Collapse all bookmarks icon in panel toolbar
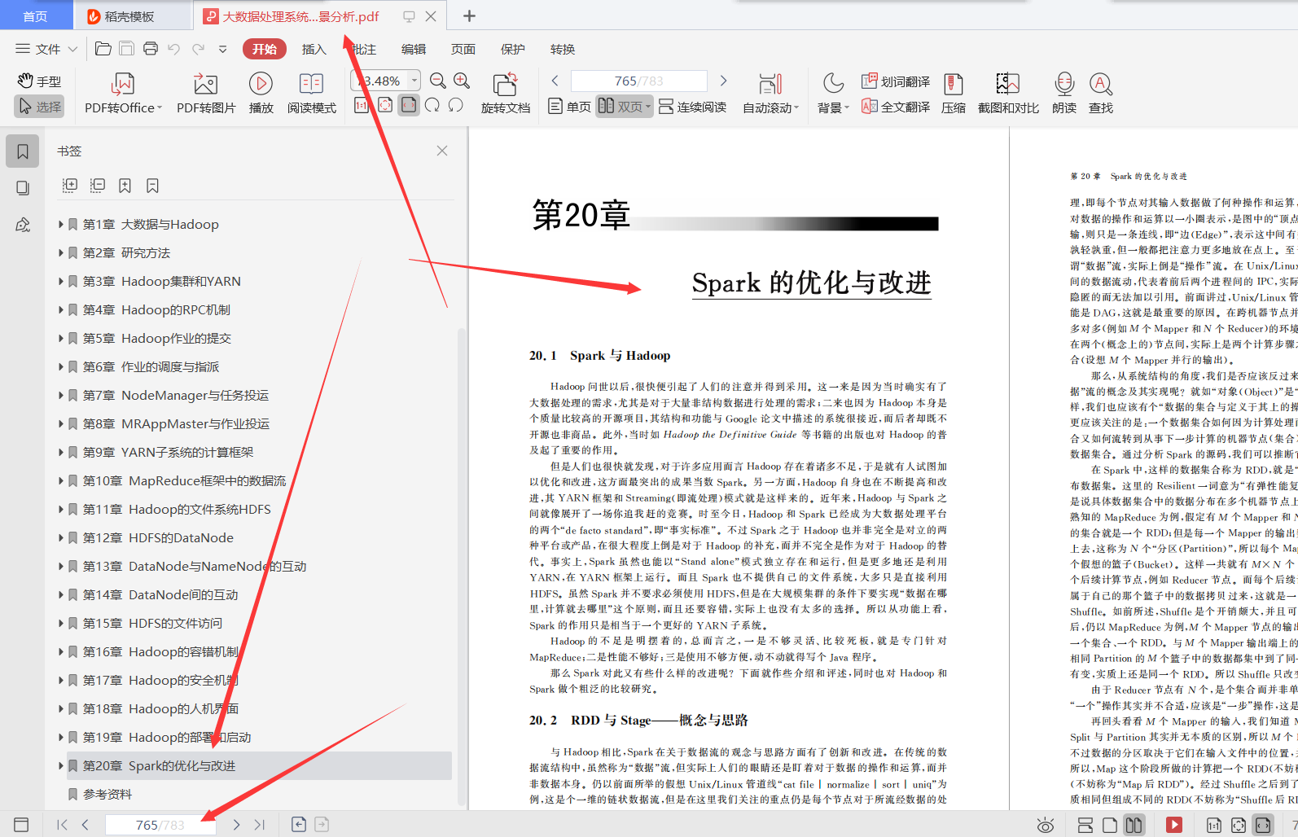This screenshot has width=1298, height=837. 98,186
